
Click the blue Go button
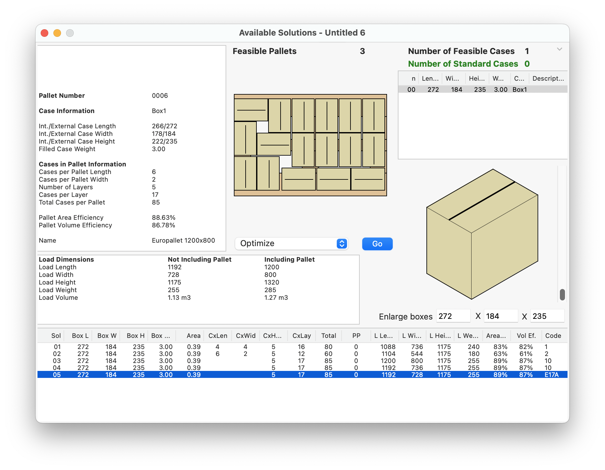pos(377,244)
